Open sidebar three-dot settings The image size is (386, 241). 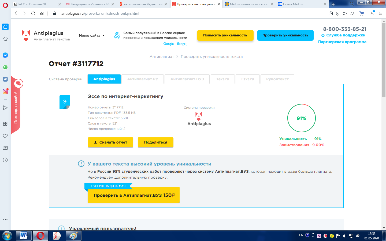coord(5,219)
